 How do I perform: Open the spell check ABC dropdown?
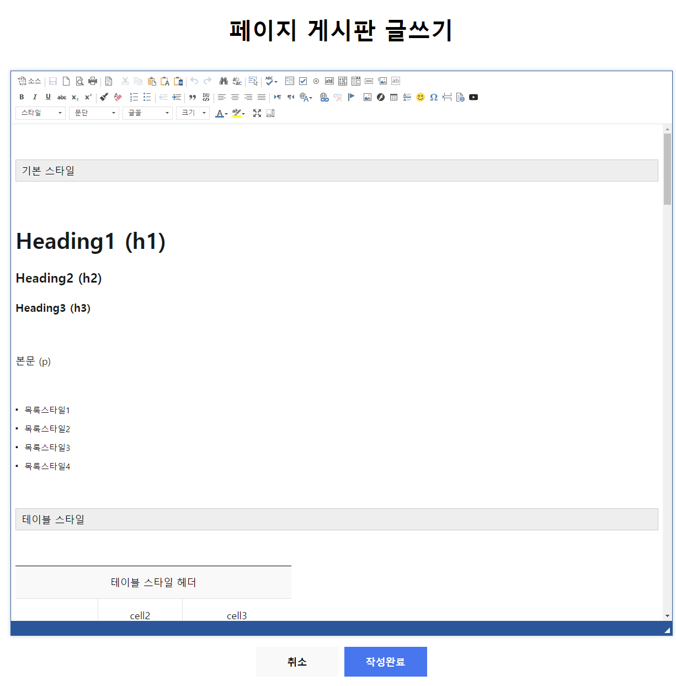271,81
